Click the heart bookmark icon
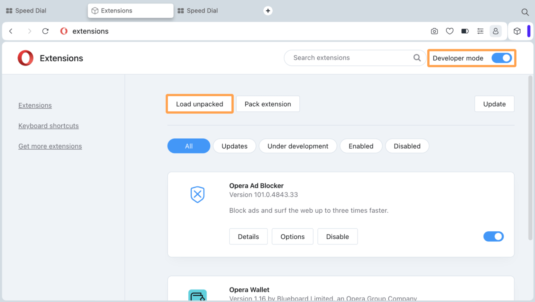Viewport: 535px width, 302px height. click(x=449, y=31)
